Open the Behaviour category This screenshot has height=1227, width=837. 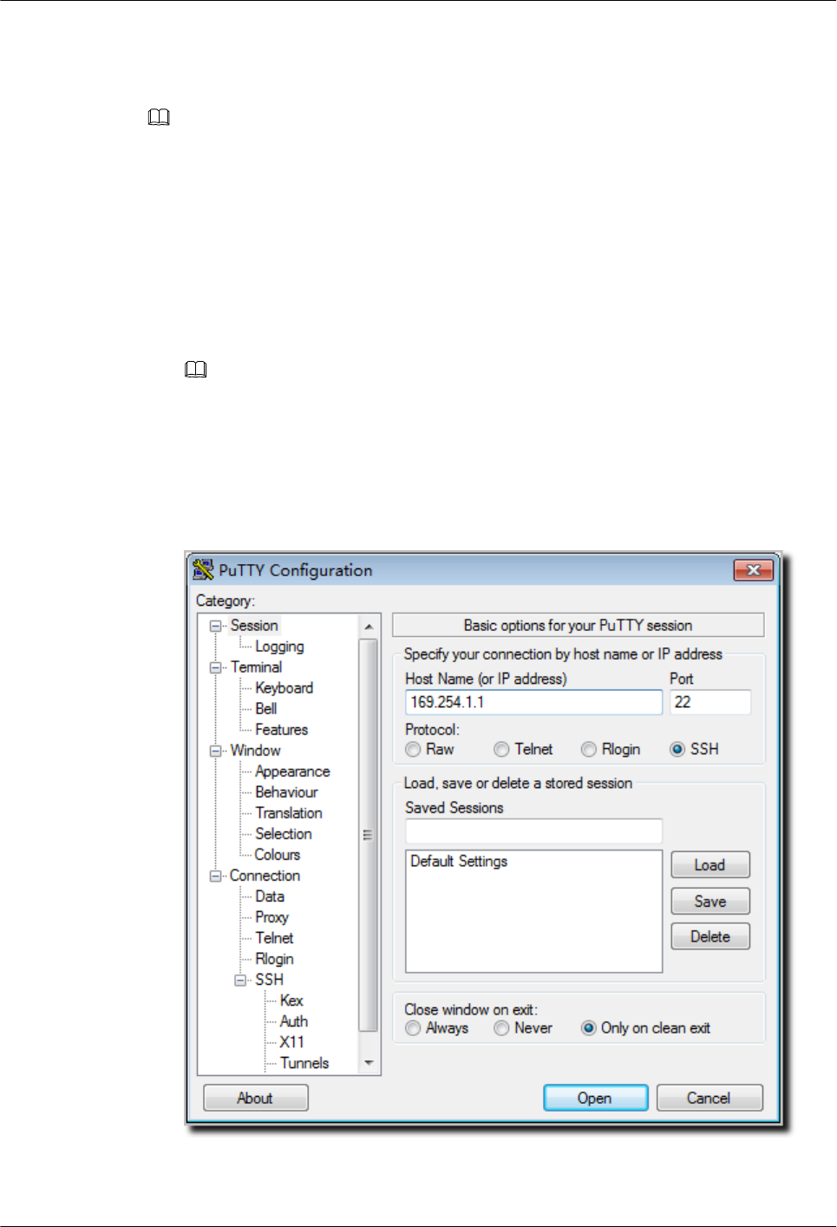286,792
